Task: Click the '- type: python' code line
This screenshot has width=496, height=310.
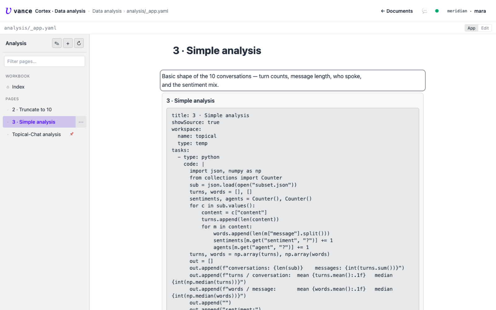Action: (x=198, y=157)
